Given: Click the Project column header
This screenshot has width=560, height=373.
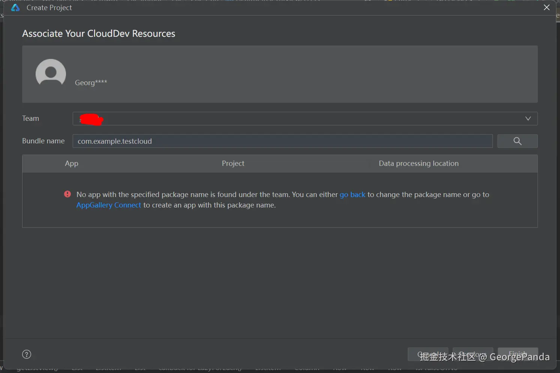Looking at the screenshot, I should pos(233,163).
